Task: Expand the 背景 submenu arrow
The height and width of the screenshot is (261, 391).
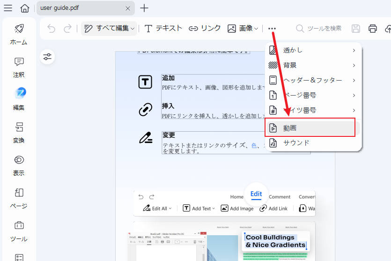Action: pos(354,65)
